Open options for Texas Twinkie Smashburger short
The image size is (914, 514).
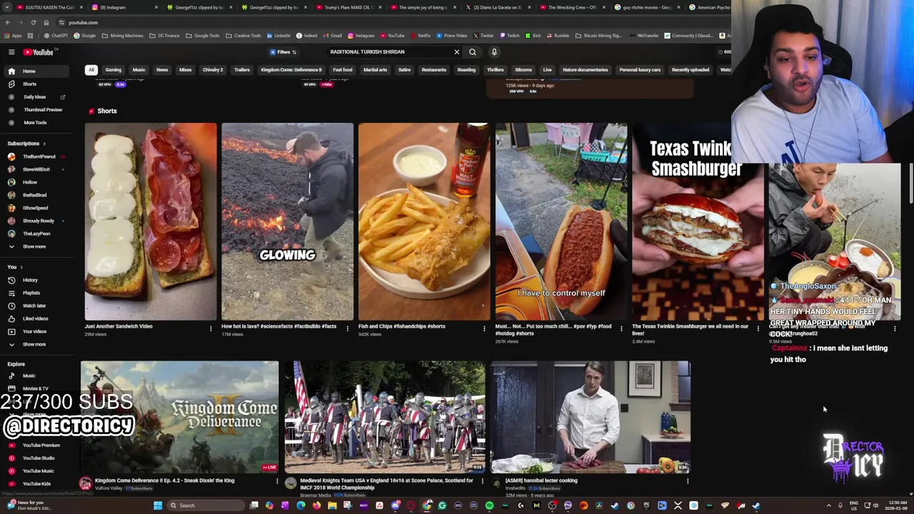click(758, 328)
